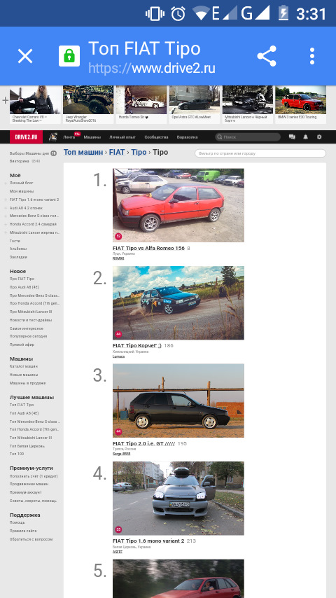
Task: Open notifications bell icon
Action: [x=305, y=137]
